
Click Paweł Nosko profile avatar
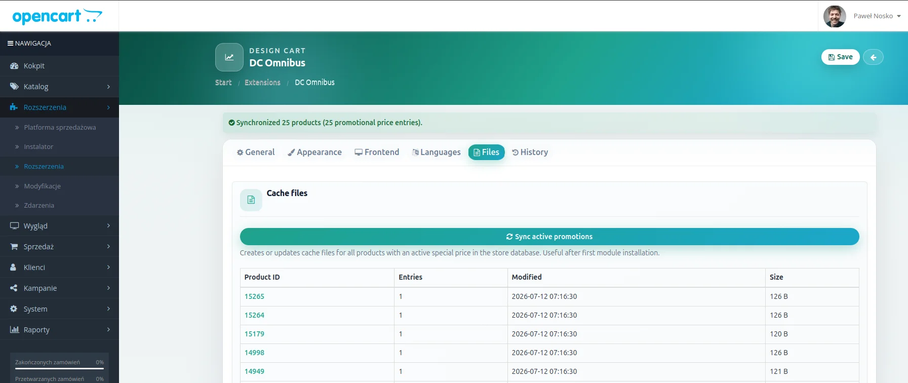coord(835,16)
